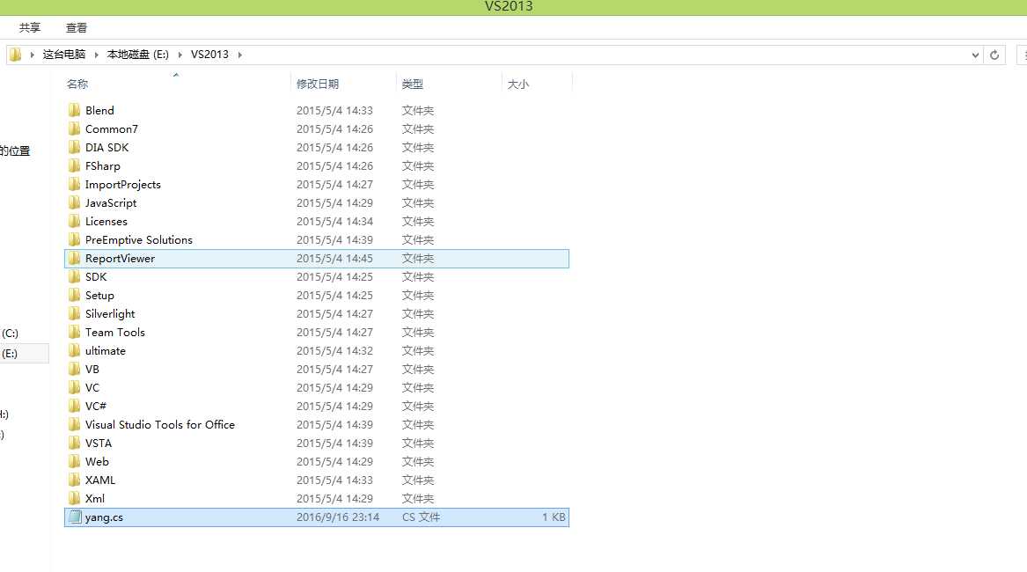Viewport: 1027px width, 572px height.
Task: Select the DIA SDK folder icon
Action: coord(74,147)
